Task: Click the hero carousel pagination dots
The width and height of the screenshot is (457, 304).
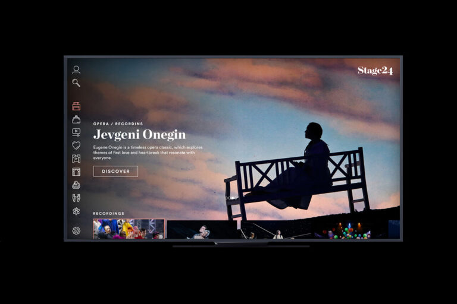Action: 231,198
